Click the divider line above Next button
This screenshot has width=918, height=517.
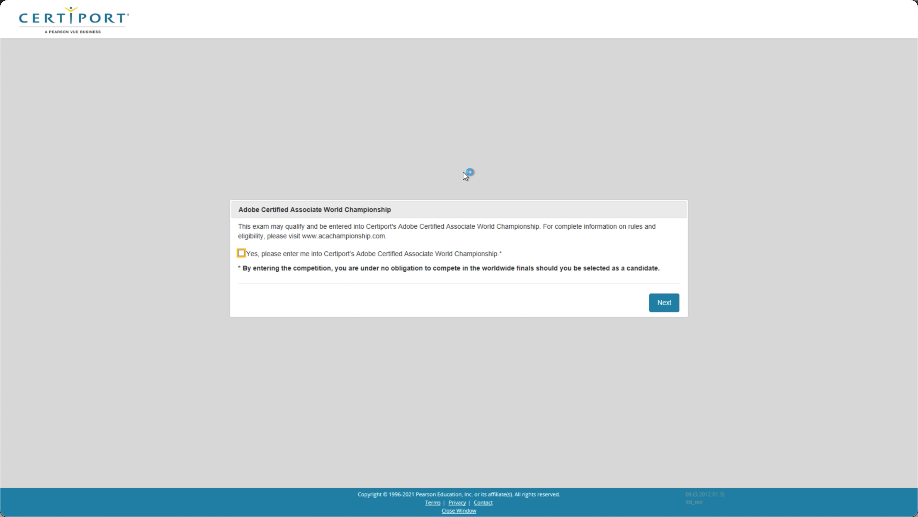pos(459,283)
